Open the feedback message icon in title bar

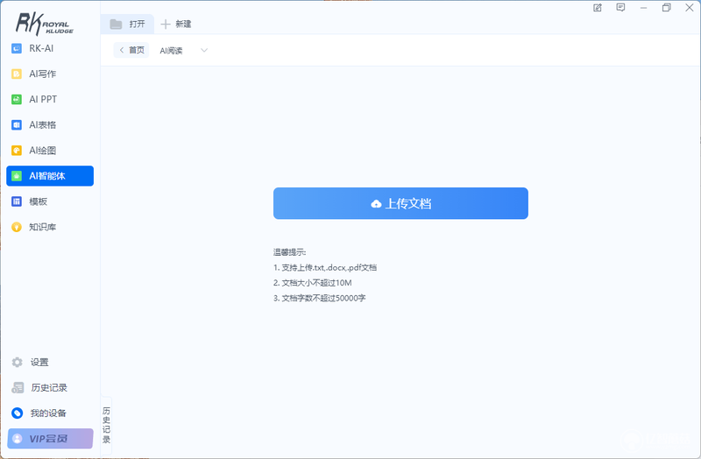click(x=620, y=8)
